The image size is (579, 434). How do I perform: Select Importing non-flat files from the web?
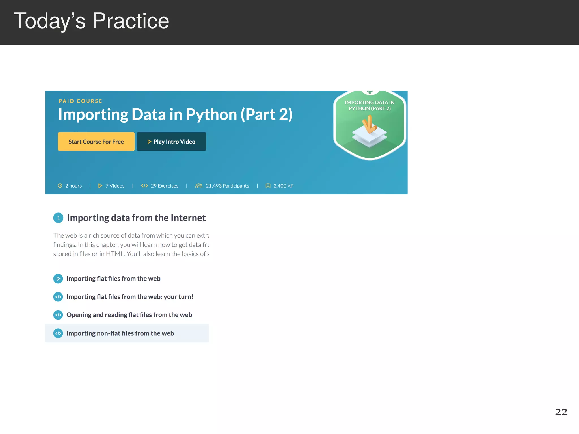click(127, 333)
